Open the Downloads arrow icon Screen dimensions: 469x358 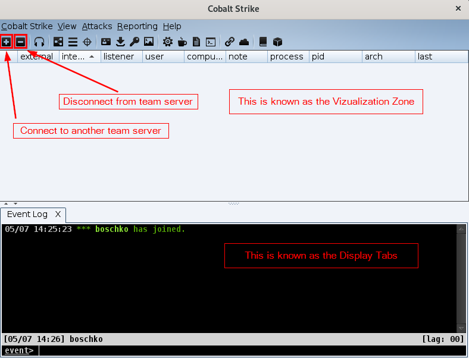tap(120, 42)
